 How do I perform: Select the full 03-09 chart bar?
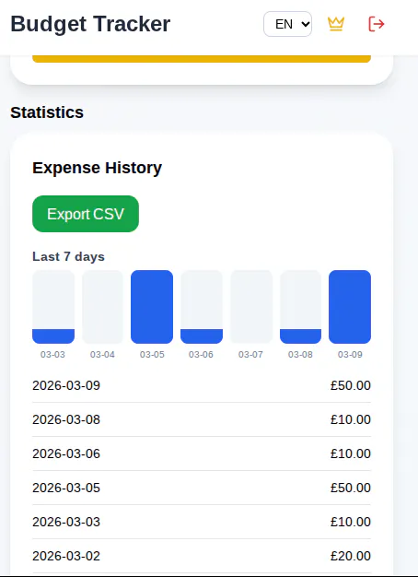point(350,307)
